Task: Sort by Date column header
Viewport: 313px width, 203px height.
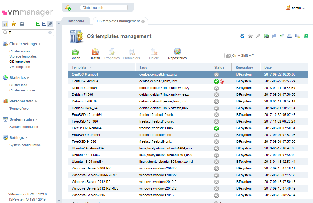Action: pyautogui.click(x=284, y=68)
